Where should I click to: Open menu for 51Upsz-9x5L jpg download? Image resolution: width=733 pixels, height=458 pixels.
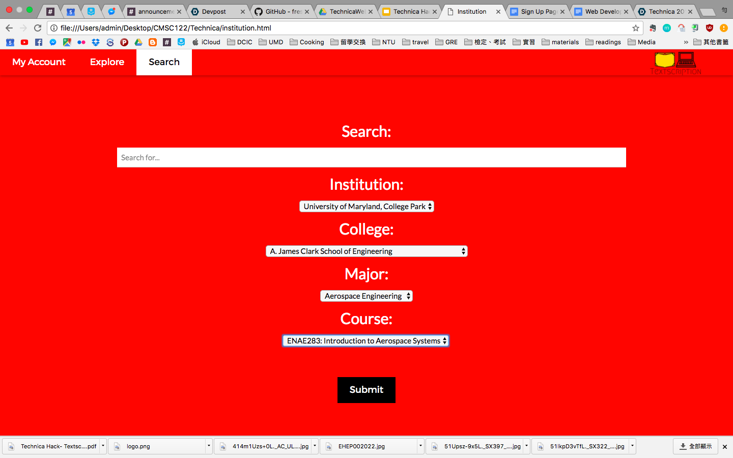526,446
